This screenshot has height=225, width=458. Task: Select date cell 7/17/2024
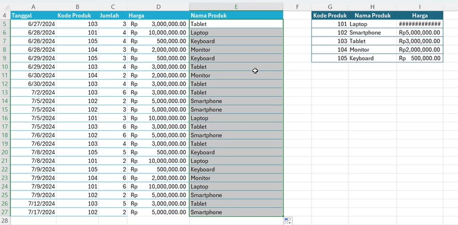[33, 212]
